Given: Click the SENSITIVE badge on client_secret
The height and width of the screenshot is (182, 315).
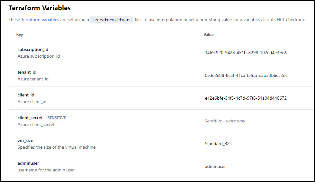Looking at the screenshot, I should (57, 118).
